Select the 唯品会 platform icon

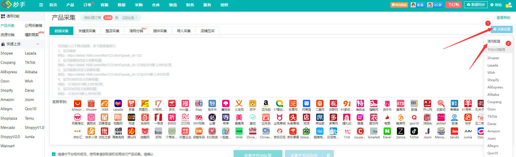coord(360,104)
